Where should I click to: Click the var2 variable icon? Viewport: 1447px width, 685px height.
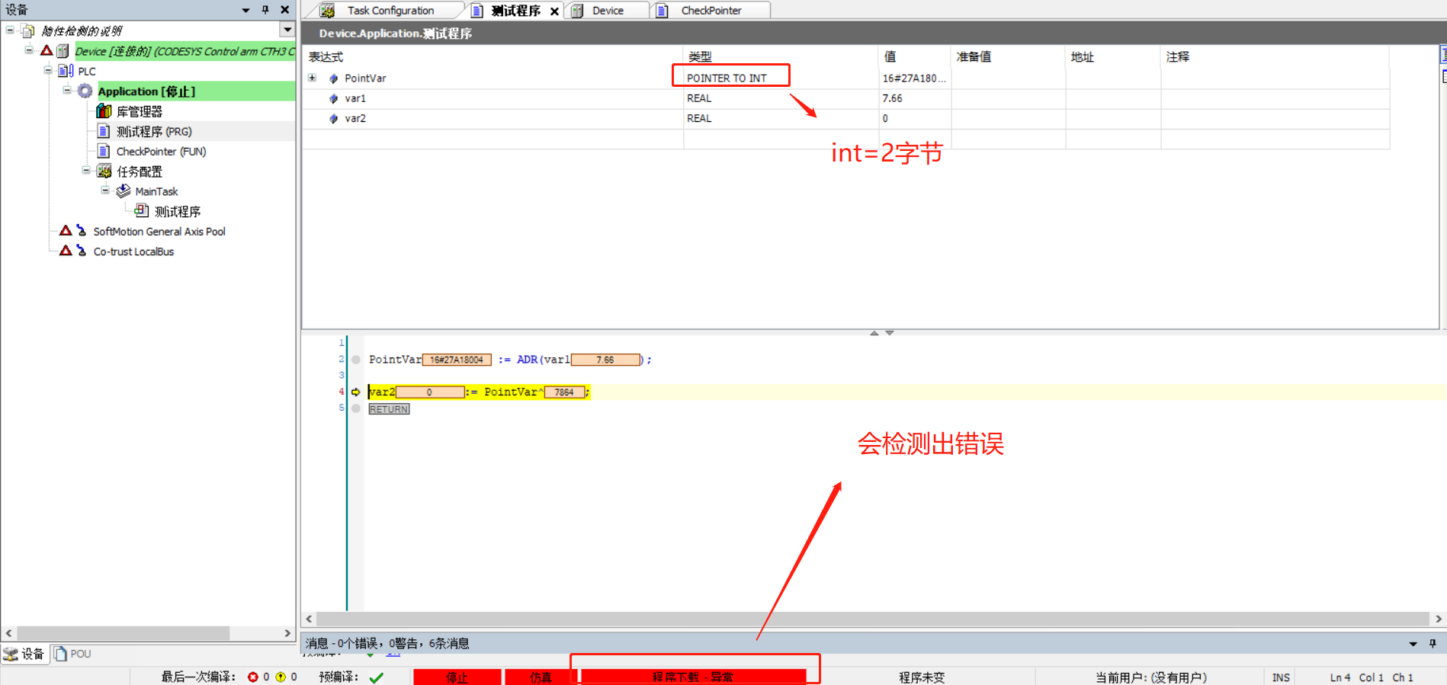(x=333, y=118)
